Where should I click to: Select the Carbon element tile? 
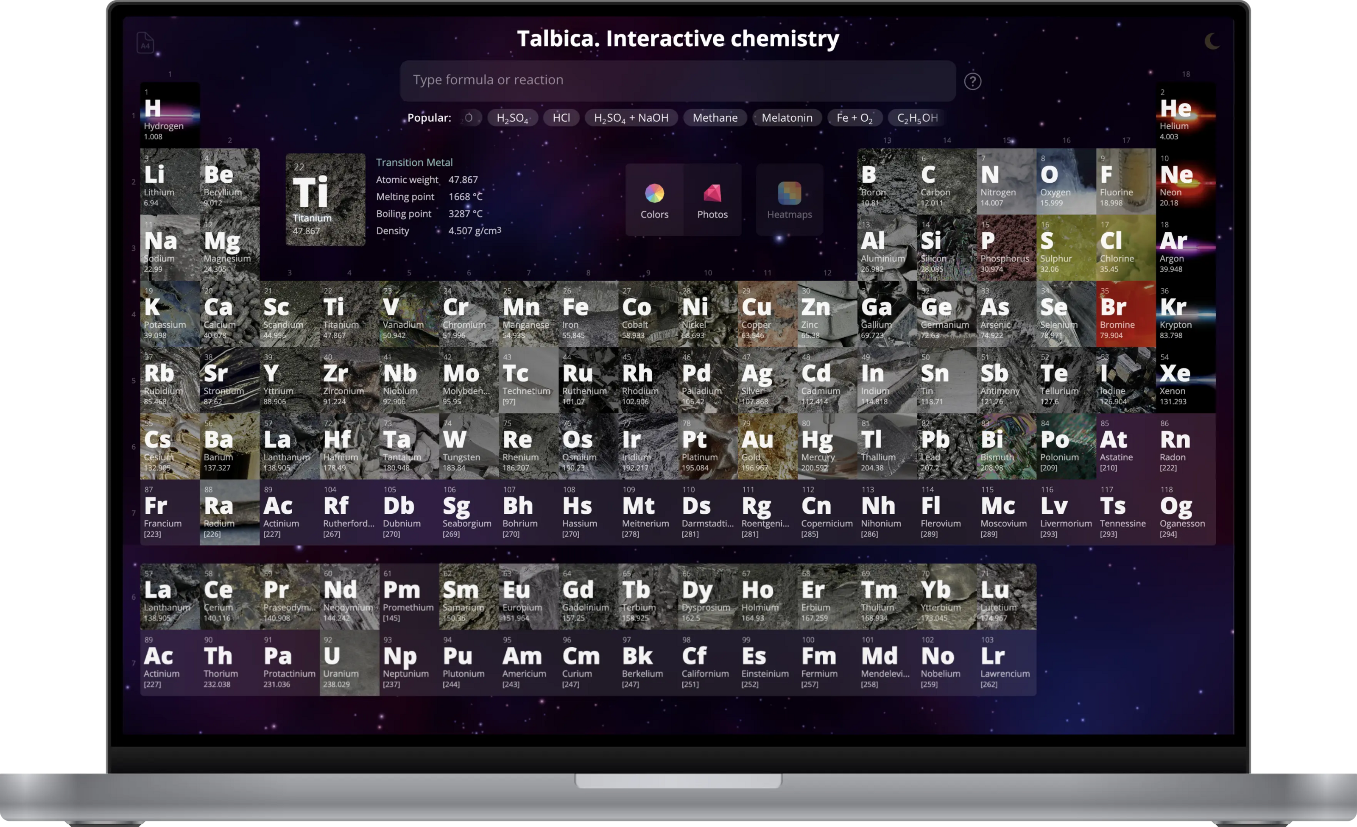point(947,181)
